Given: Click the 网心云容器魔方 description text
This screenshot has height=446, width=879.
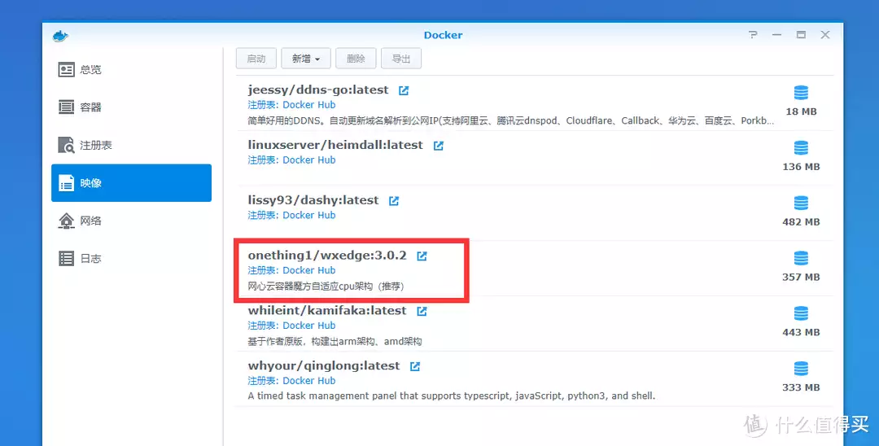Looking at the screenshot, I should pyautogui.click(x=326, y=286).
